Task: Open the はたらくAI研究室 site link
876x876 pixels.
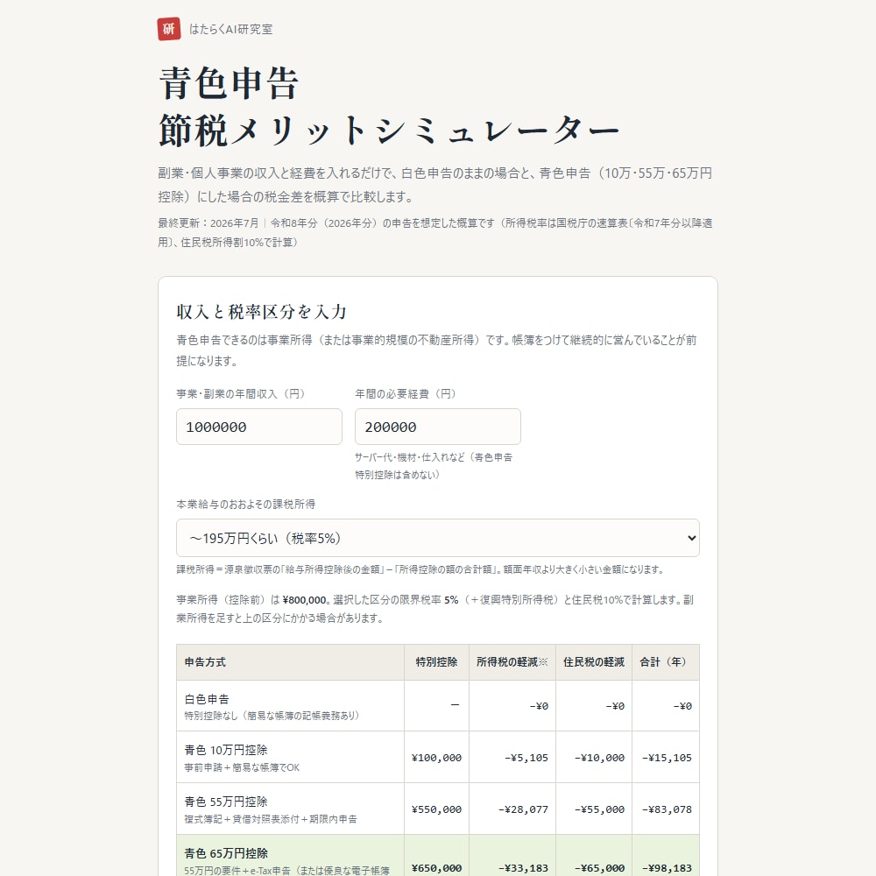Action: click(x=230, y=29)
